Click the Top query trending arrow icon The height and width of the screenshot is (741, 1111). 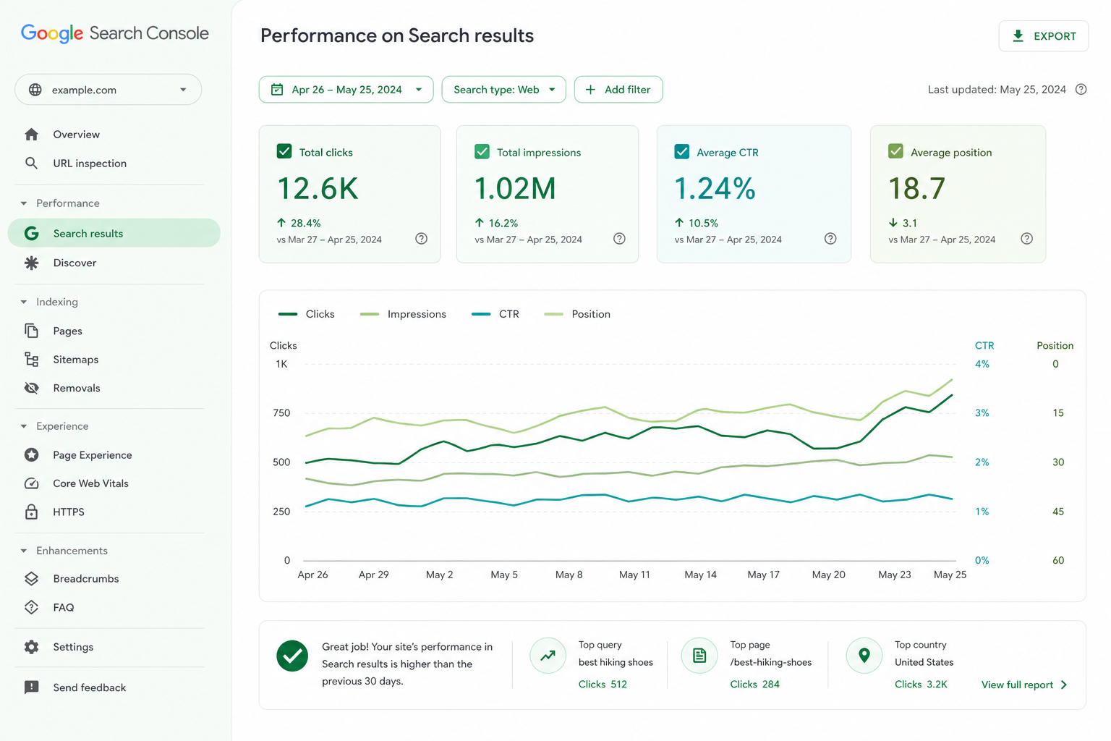pos(548,656)
